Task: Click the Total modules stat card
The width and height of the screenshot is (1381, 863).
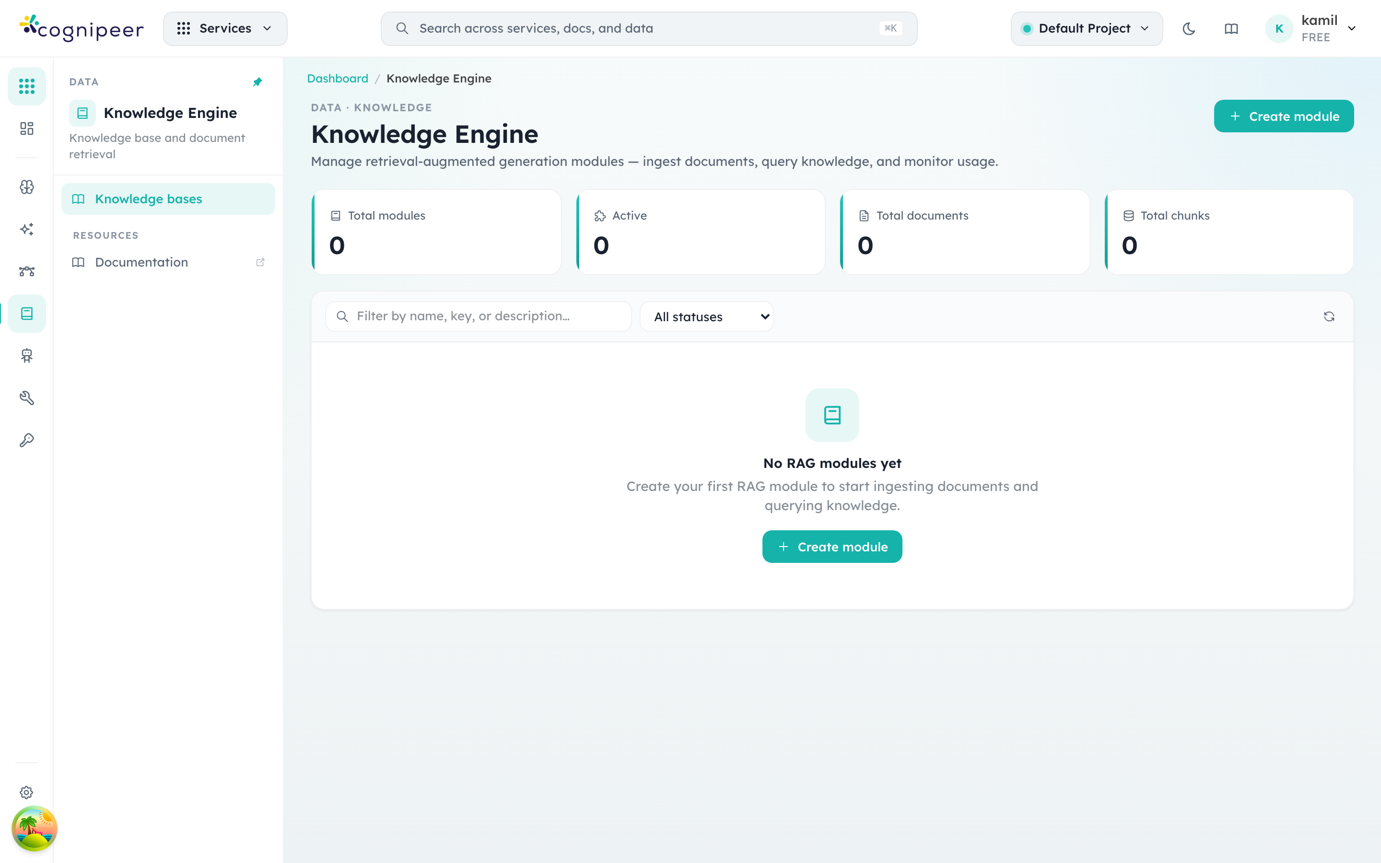Action: tap(436, 232)
